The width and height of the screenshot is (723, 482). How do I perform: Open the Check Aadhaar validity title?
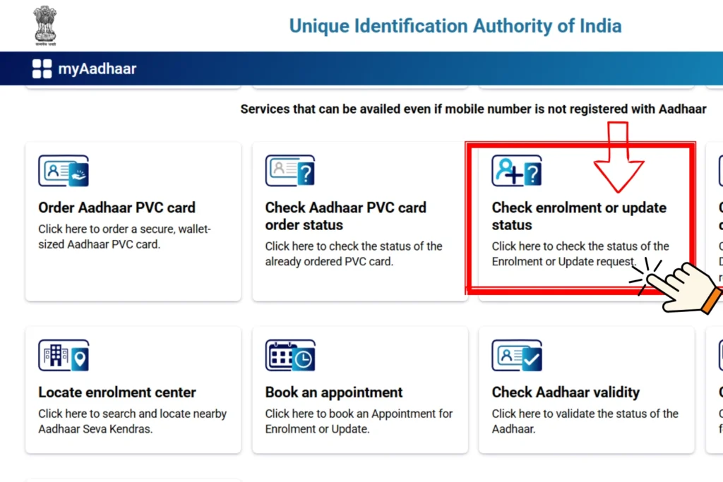[x=566, y=392]
